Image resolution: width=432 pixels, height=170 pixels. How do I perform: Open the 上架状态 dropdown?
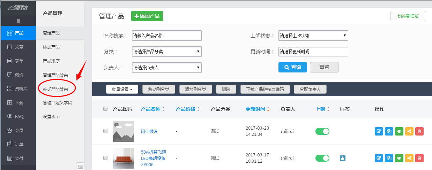(x=313, y=36)
